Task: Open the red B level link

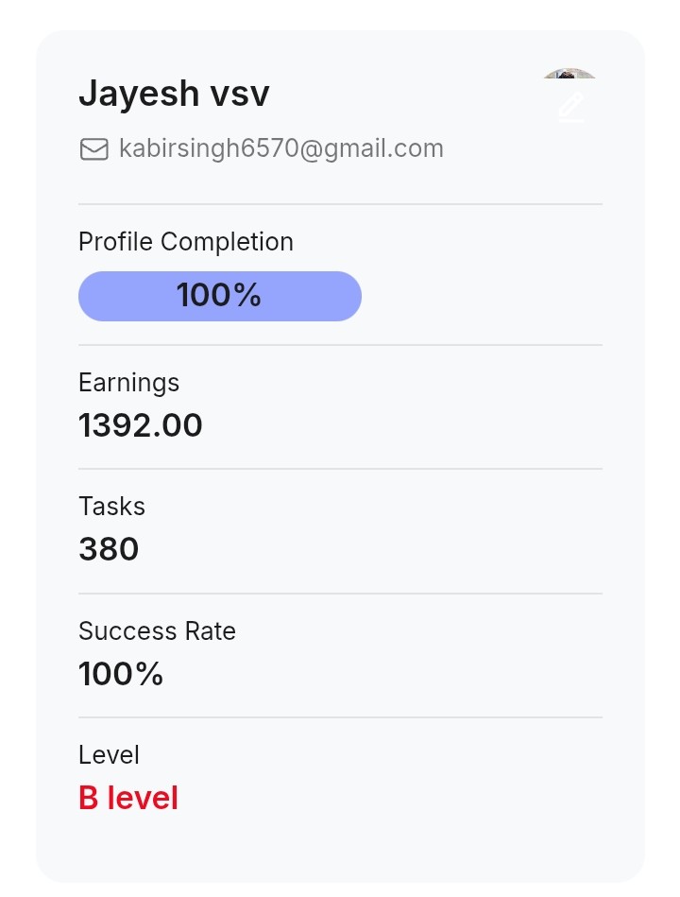Action: click(x=128, y=798)
